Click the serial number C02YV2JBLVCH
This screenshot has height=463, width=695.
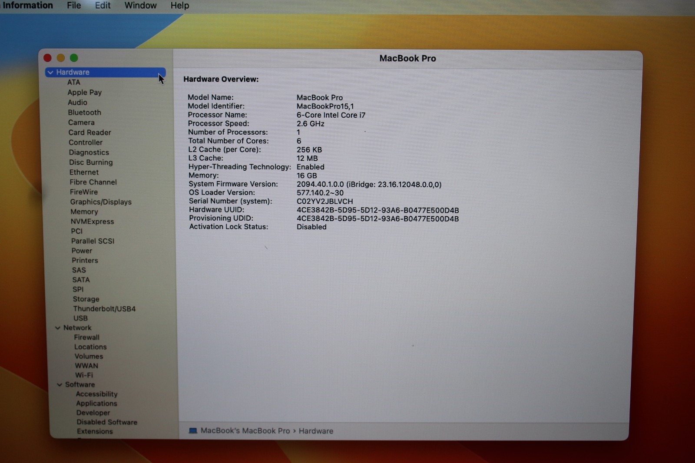[324, 202]
